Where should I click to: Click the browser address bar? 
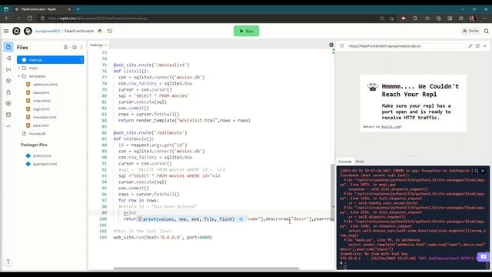tap(207, 18)
